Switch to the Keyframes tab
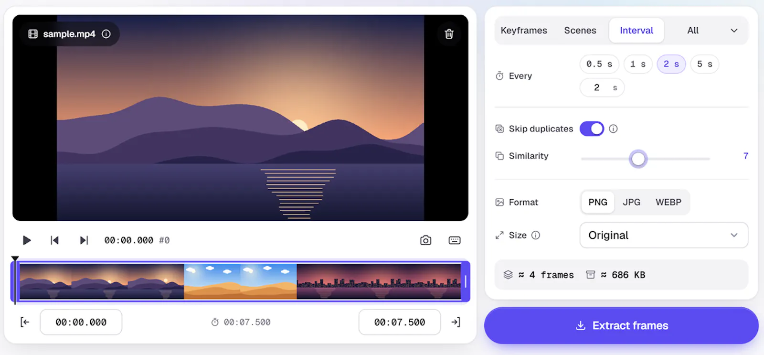The image size is (764, 355). [524, 31]
